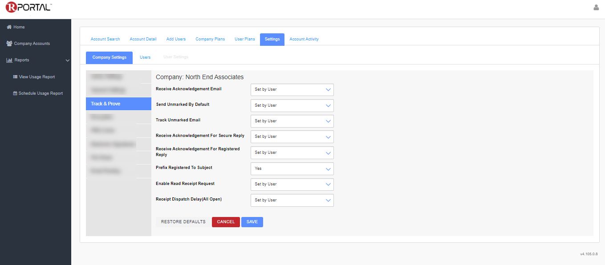Open Receive Acknowledgement Email dropdown
The image size is (605, 265).
coord(292,89)
